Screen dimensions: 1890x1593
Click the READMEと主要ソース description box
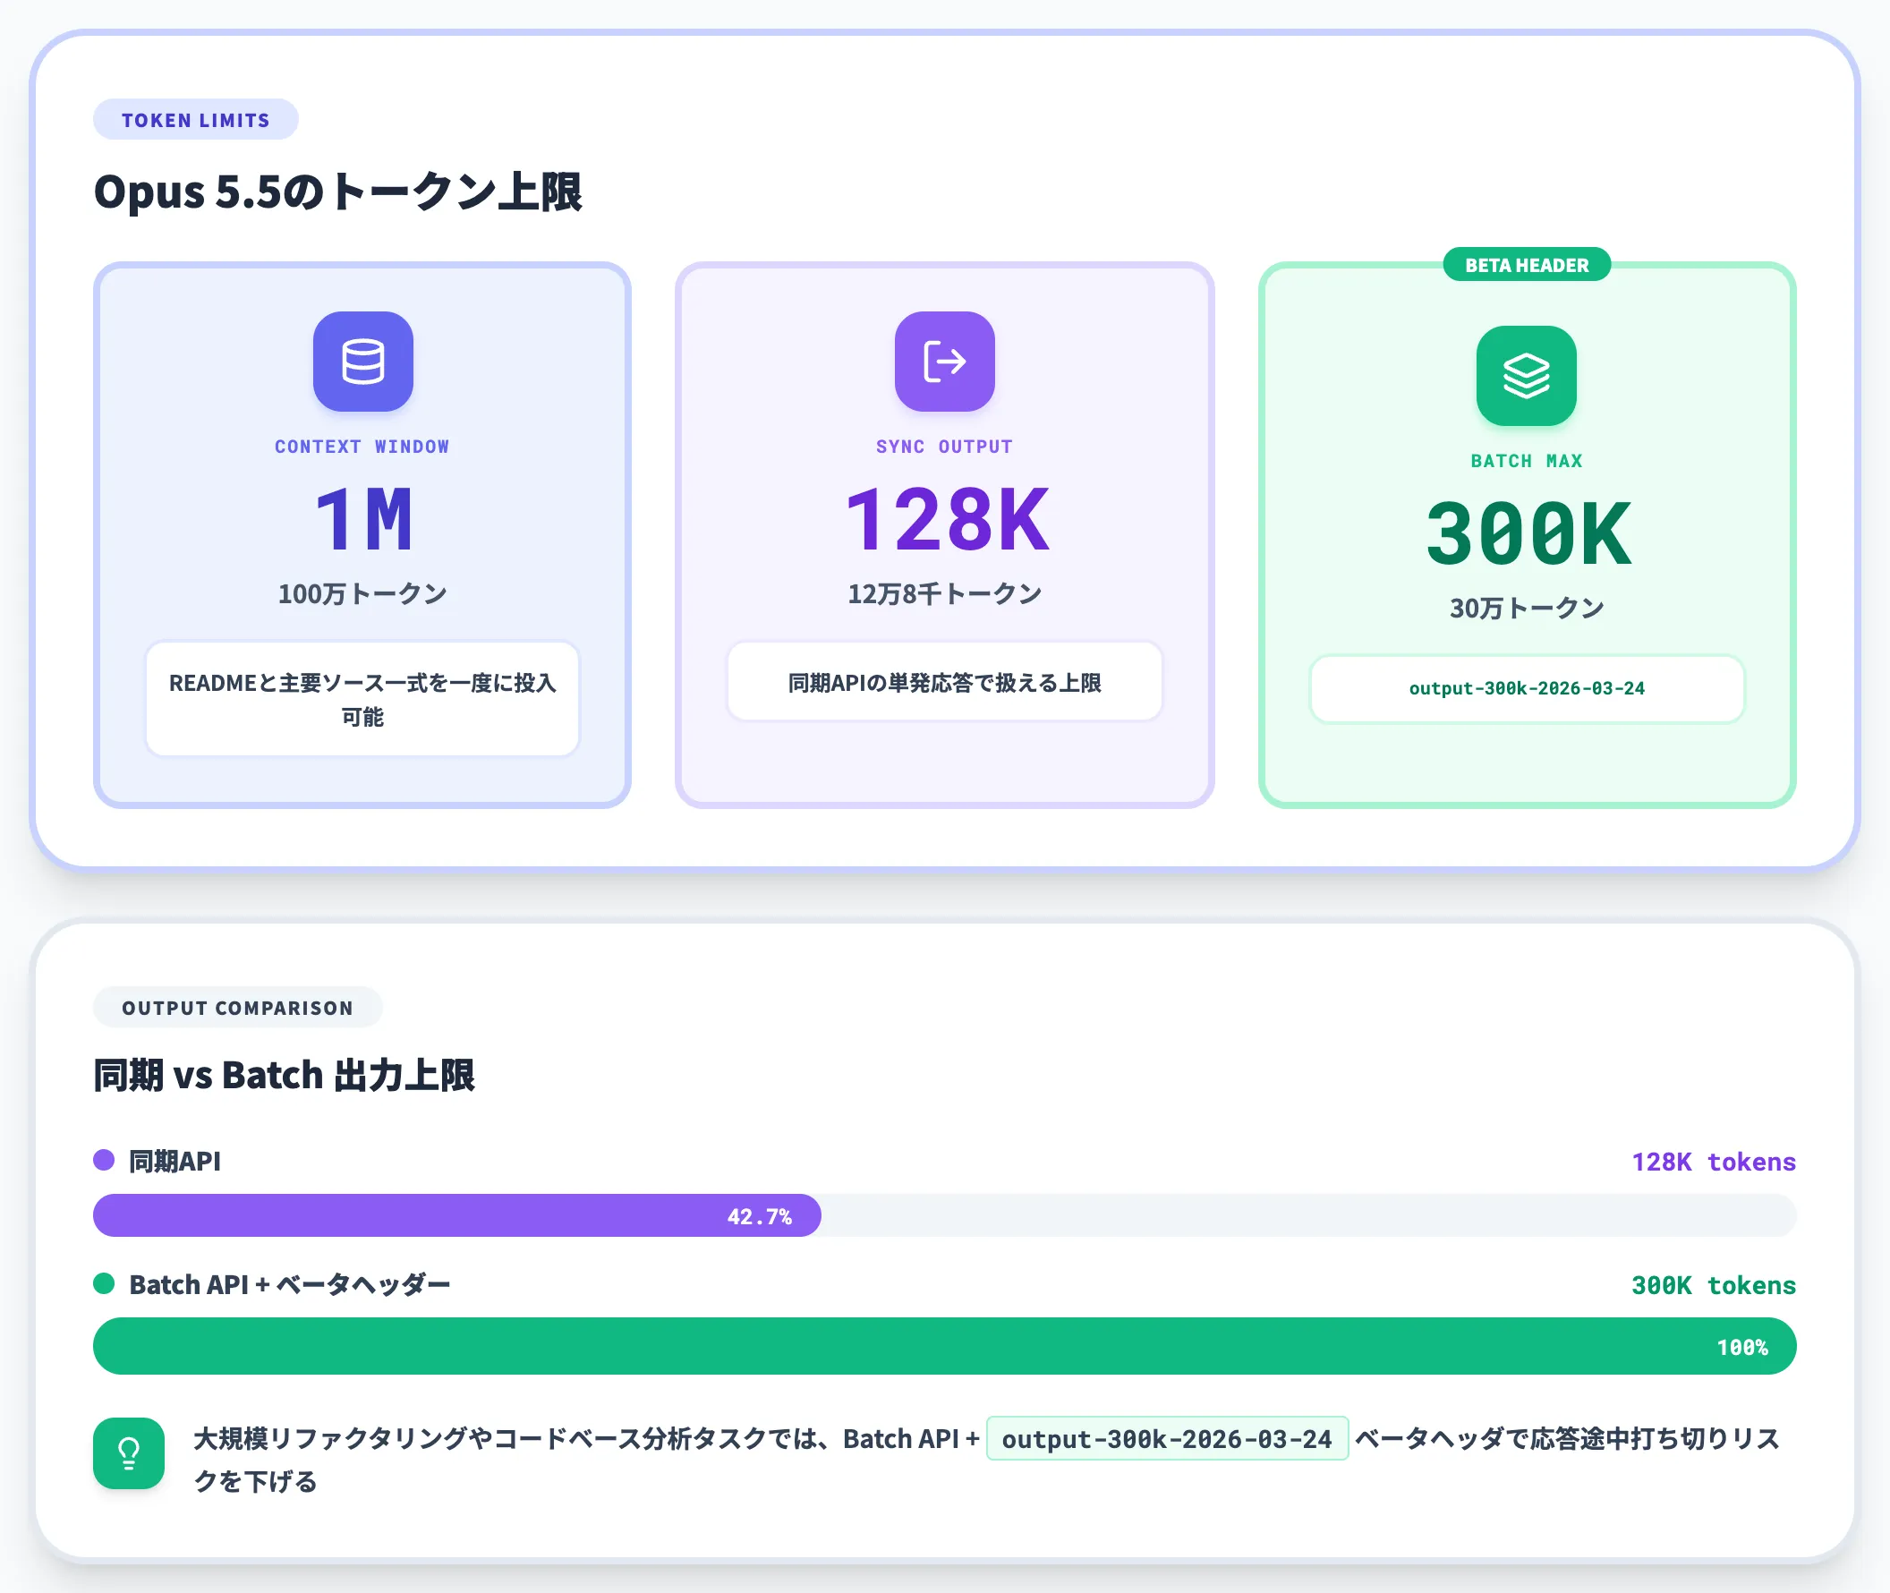[363, 699]
